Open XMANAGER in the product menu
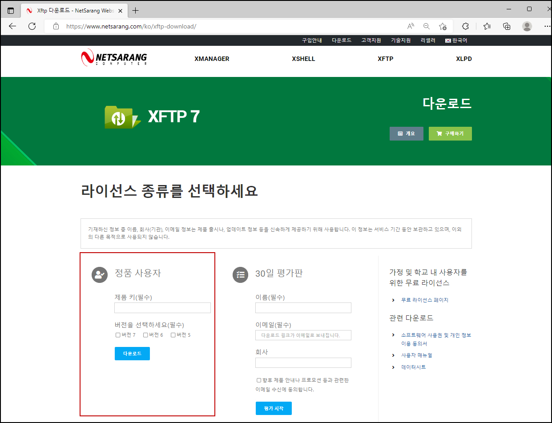This screenshot has height=423, width=552. tap(212, 59)
